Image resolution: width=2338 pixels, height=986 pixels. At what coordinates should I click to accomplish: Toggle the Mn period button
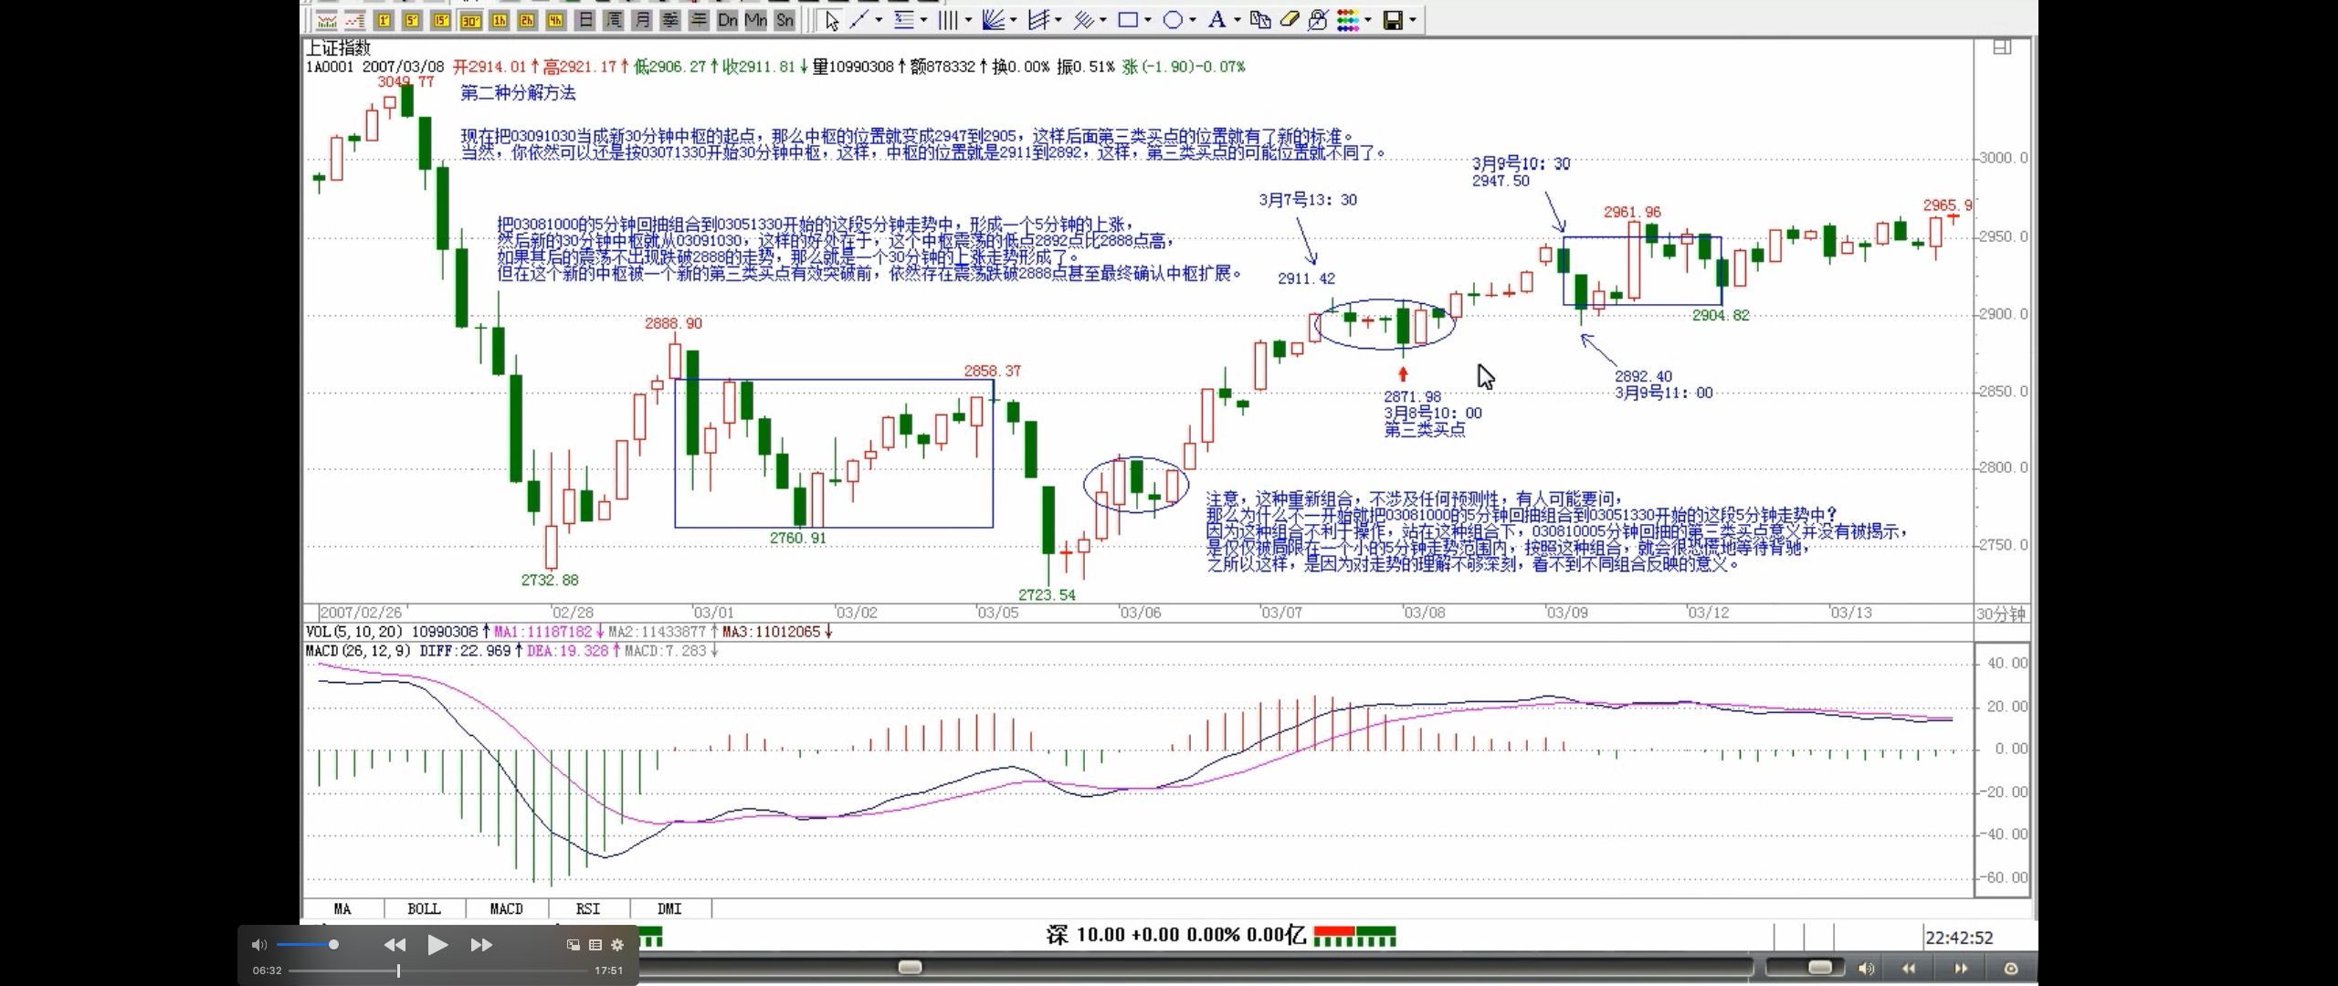click(756, 20)
